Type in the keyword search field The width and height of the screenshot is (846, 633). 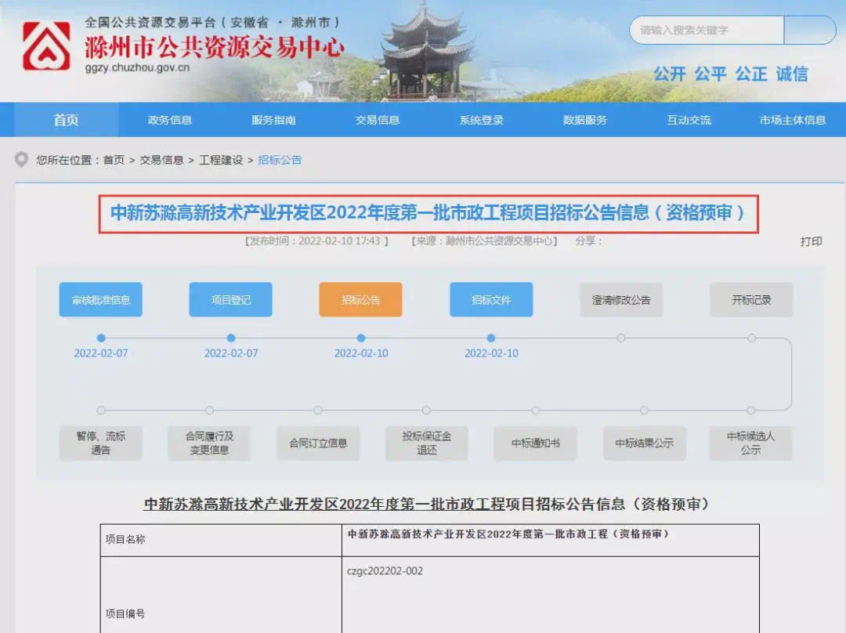point(707,31)
